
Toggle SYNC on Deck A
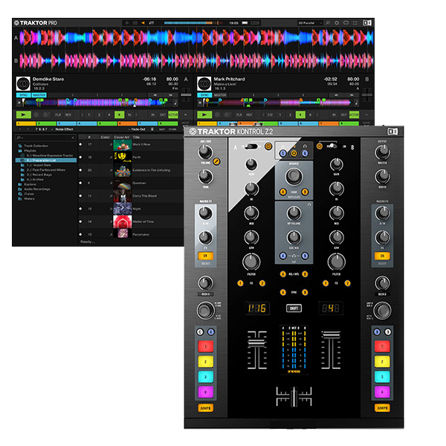24,95
